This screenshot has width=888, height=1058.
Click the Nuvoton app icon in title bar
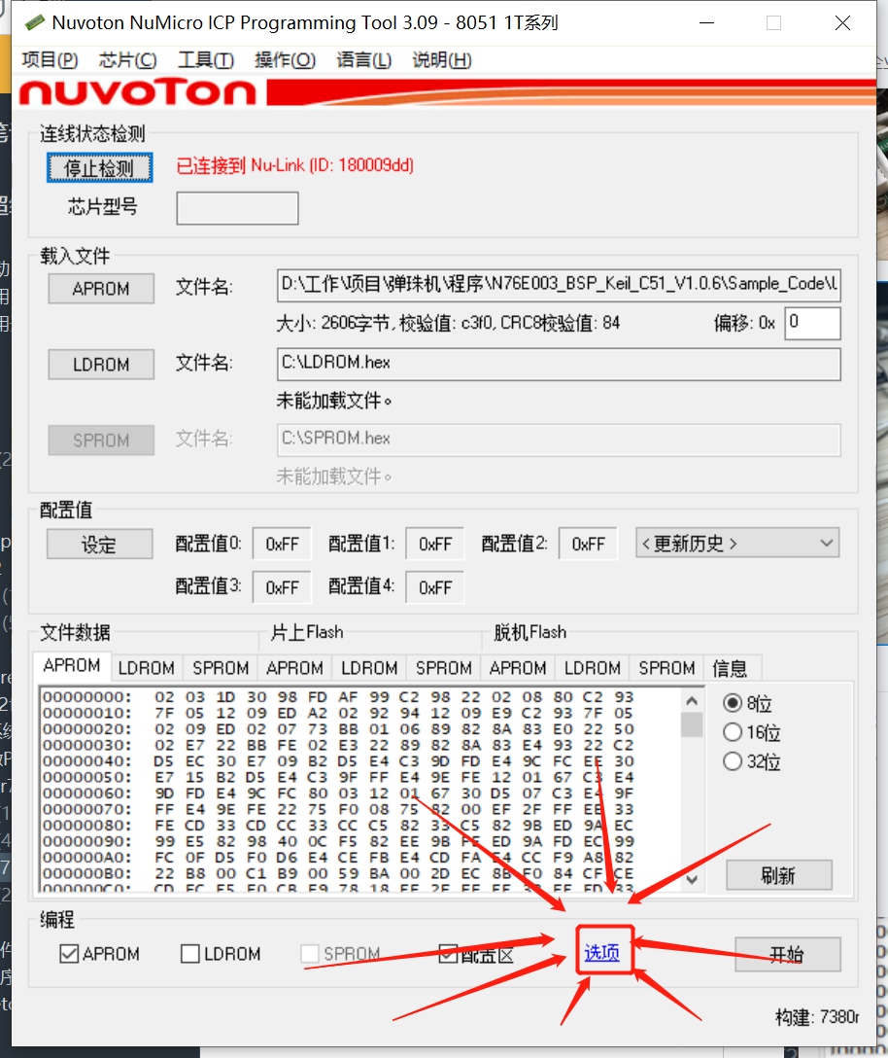pyautogui.click(x=34, y=23)
